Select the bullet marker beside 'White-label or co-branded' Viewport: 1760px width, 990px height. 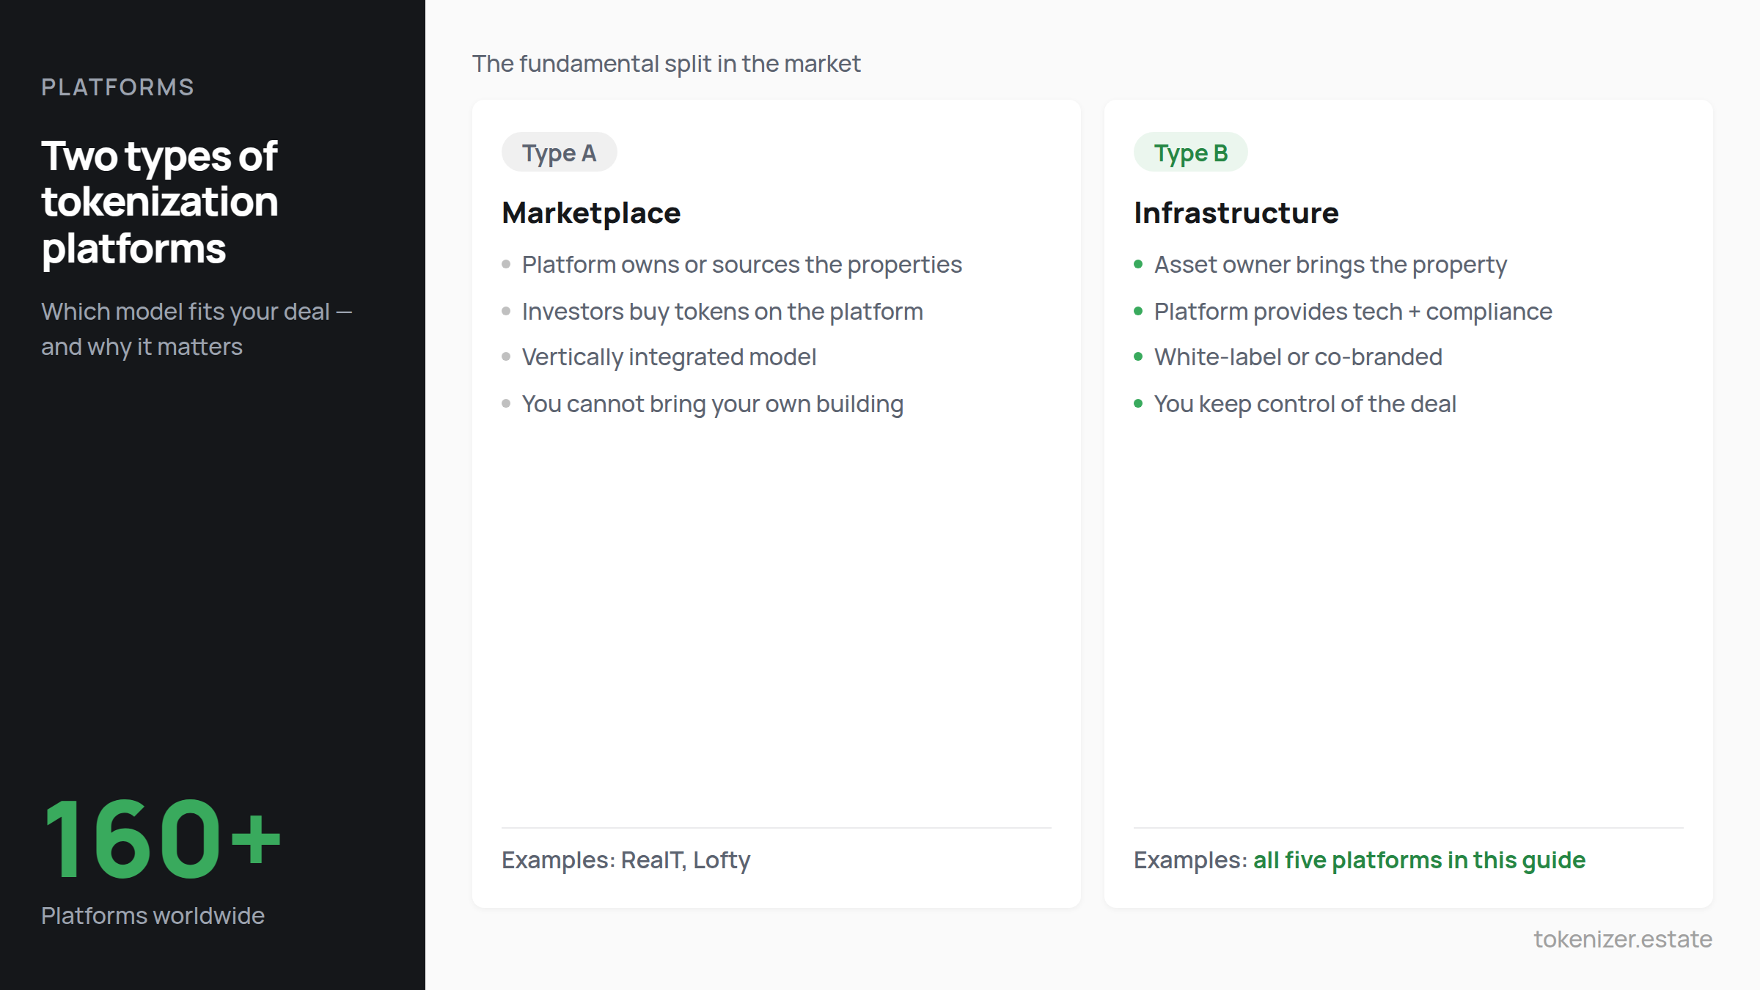coord(1139,358)
